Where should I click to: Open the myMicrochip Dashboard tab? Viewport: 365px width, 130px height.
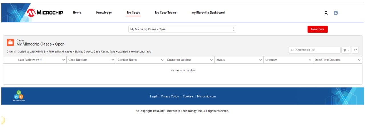[208, 13]
